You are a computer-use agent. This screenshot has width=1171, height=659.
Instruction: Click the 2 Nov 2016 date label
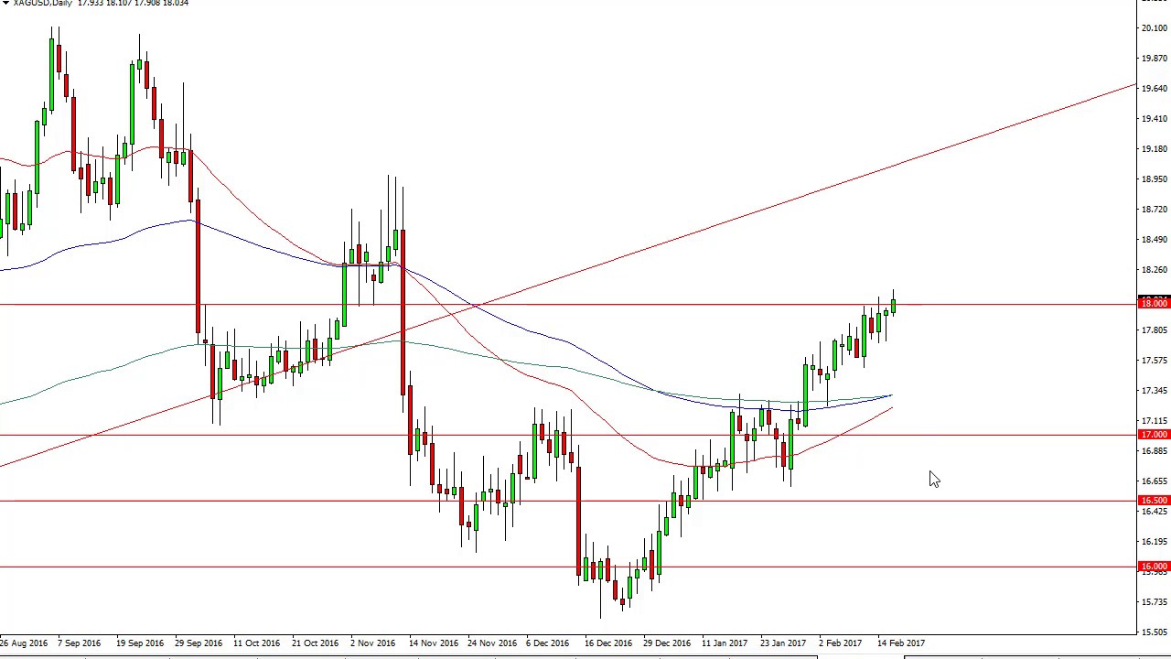pos(372,643)
